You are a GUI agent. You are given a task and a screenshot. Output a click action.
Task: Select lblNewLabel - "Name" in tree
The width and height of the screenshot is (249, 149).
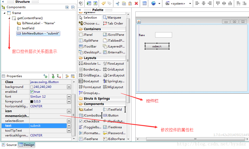pos(36,23)
